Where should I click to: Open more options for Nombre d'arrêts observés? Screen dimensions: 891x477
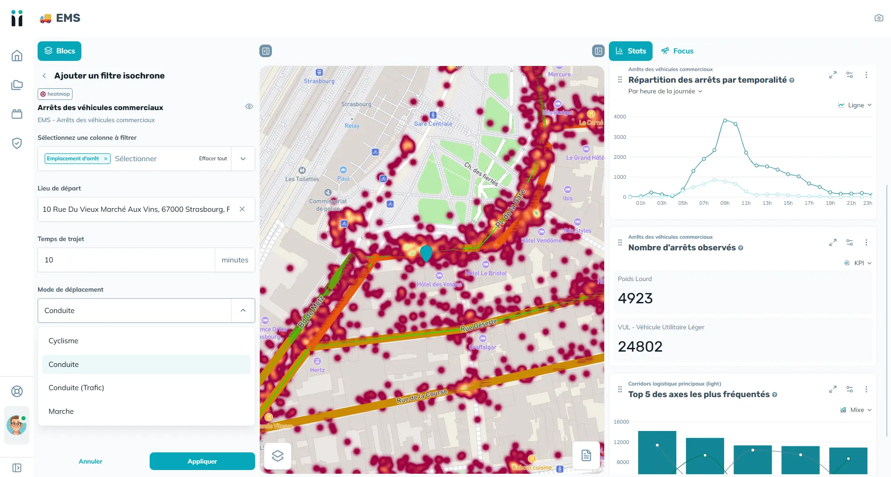(x=866, y=242)
